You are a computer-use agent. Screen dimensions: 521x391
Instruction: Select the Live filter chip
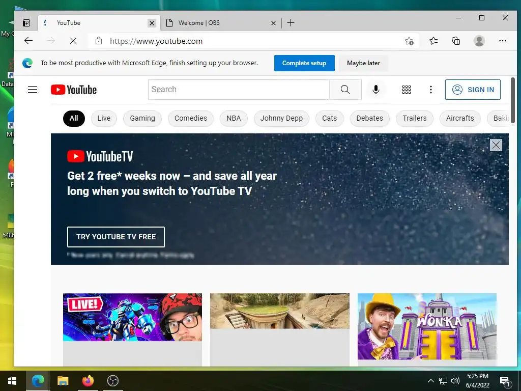[x=104, y=118]
